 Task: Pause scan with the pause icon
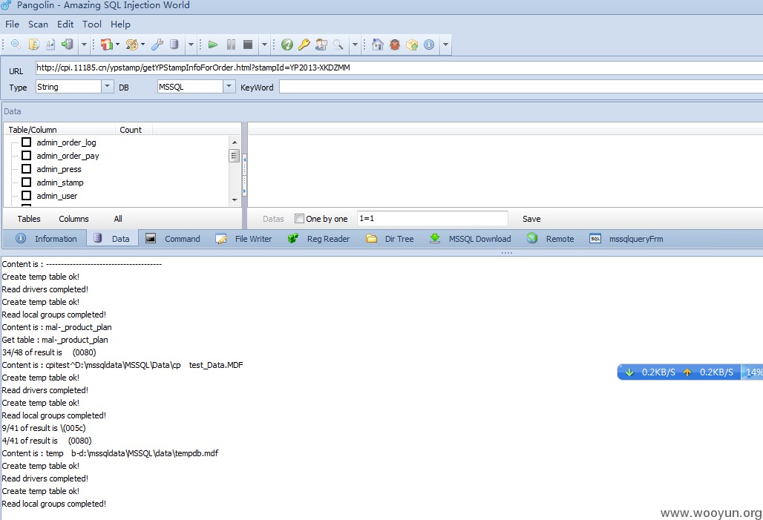pos(231,45)
